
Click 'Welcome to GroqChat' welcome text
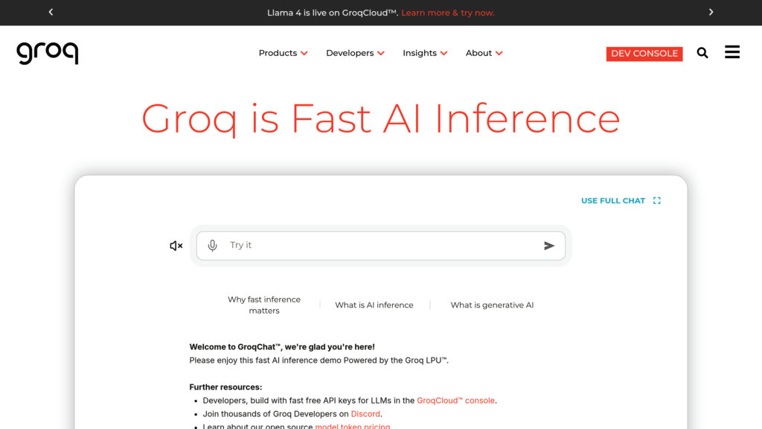tap(282, 347)
